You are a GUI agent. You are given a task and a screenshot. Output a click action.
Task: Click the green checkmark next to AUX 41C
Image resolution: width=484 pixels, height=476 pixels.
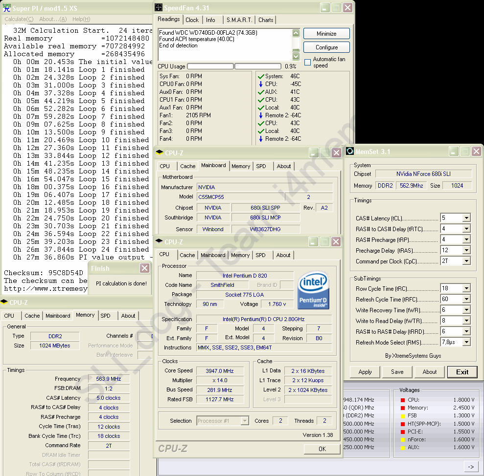(x=261, y=92)
